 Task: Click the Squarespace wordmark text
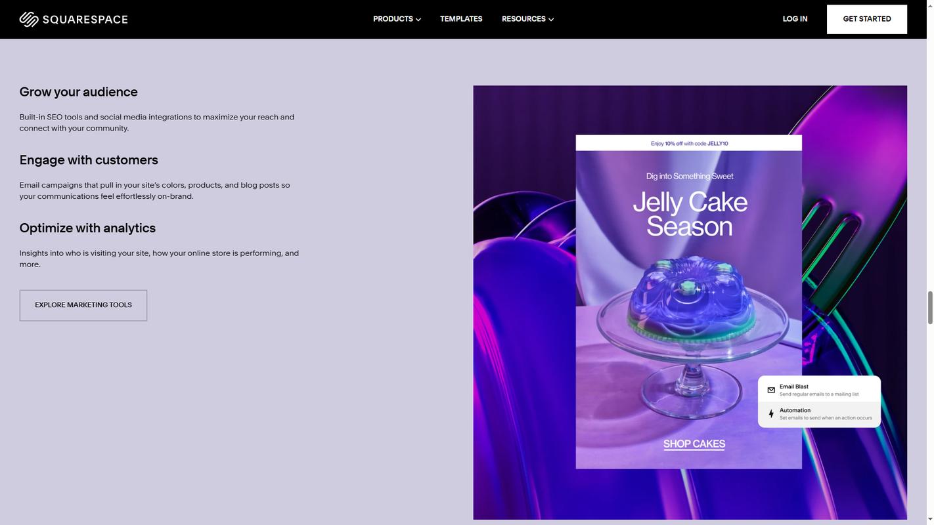[x=85, y=20]
